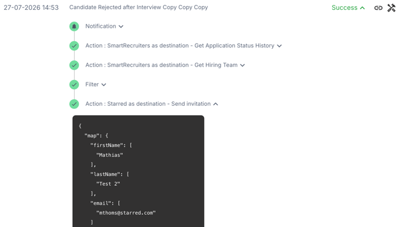Click checkmark icon for Get Hiring Team step

tap(74, 65)
